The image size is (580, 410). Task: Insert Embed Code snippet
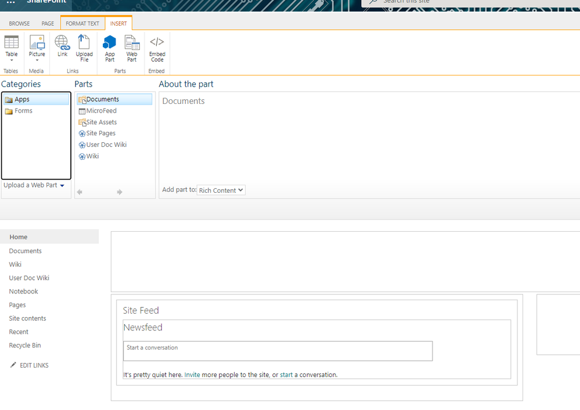click(157, 48)
